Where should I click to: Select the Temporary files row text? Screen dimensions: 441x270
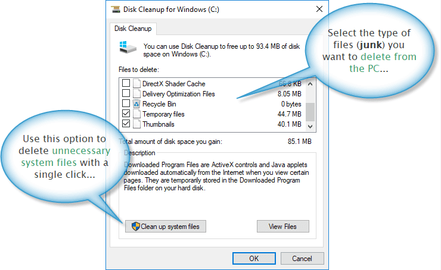click(x=163, y=114)
